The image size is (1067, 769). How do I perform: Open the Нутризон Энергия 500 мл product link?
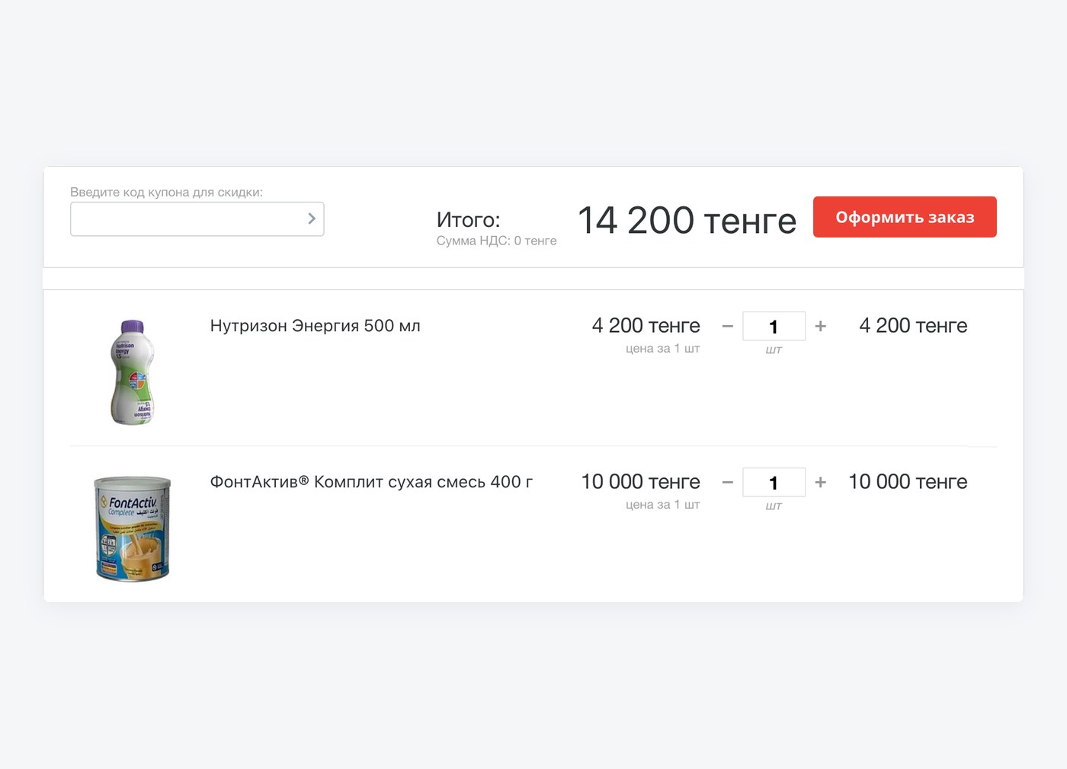pyautogui.click(x=316, y=326)
